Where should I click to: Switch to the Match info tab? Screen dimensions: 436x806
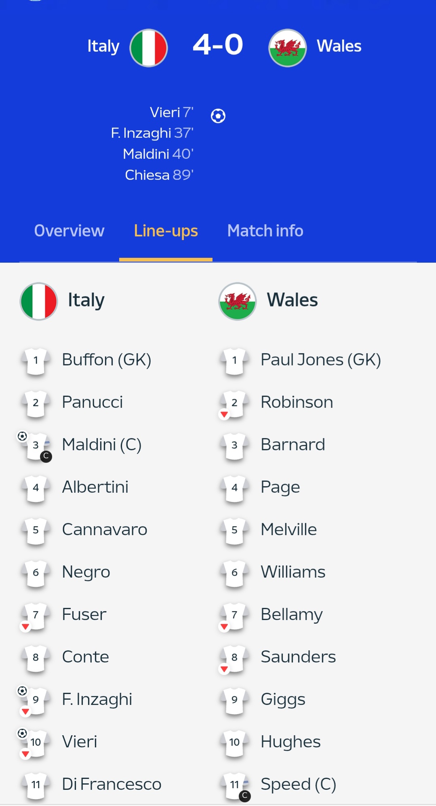coord(265,231)
